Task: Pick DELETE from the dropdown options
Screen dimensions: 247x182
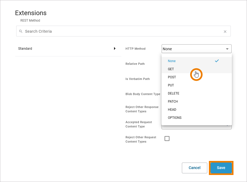Action: coord(173,93)
